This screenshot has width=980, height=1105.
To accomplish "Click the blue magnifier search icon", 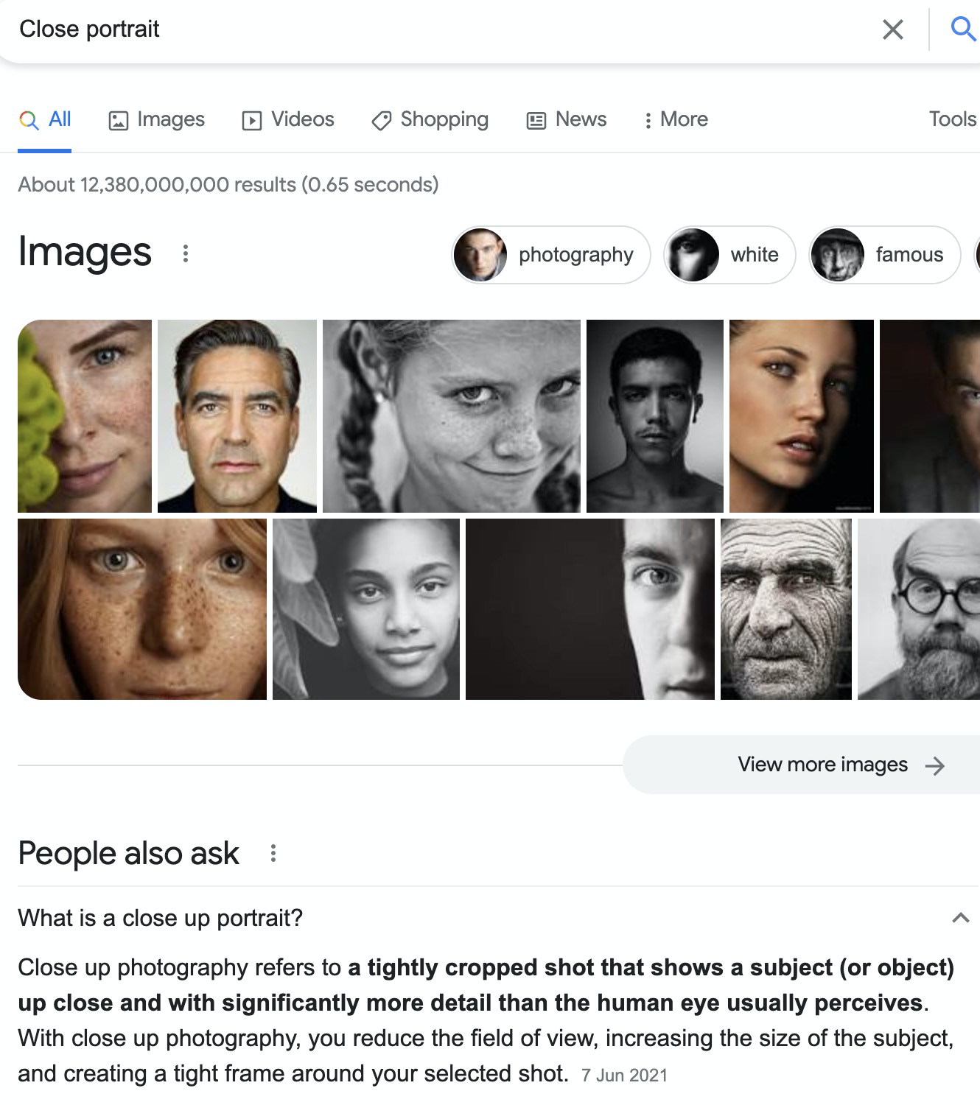I will [x=962, y=29].
